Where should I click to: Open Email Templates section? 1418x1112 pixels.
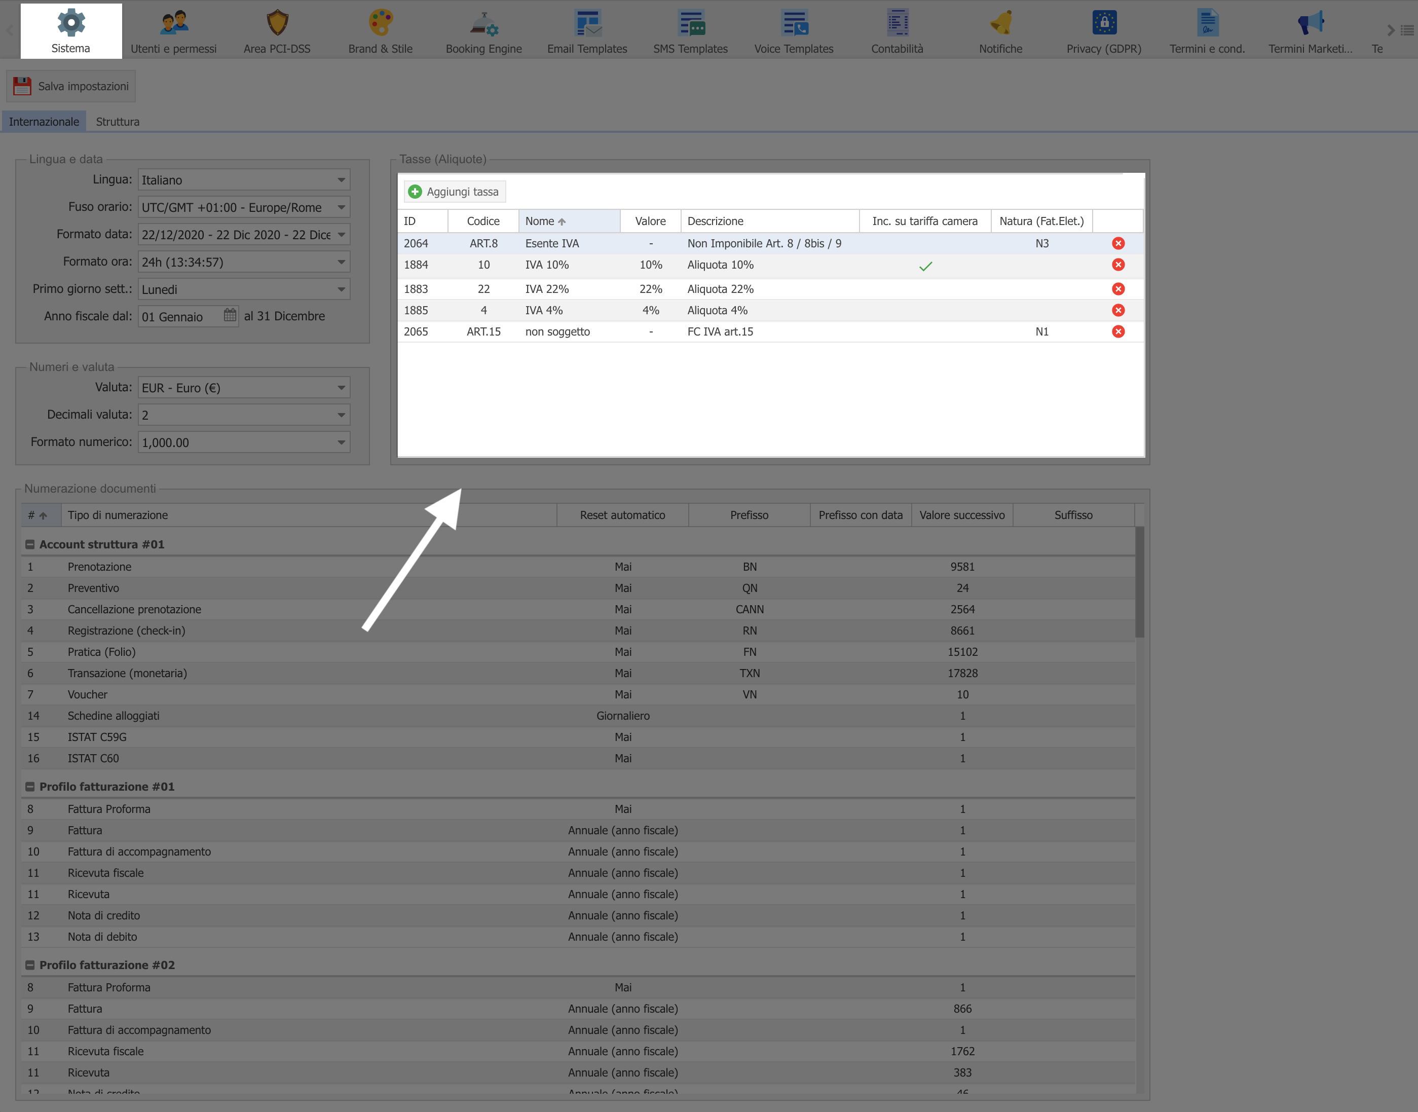(587, 31)
